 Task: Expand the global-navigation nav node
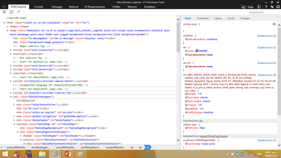click(14, 116)
